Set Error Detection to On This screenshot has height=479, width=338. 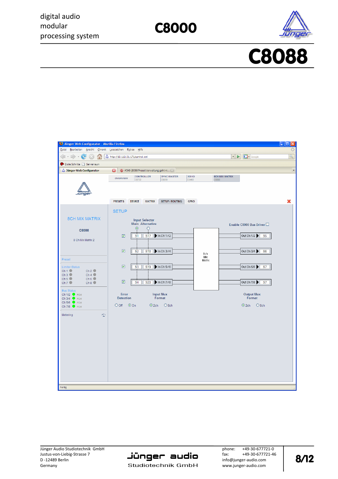pyautogui.click(x=130, y=305)
